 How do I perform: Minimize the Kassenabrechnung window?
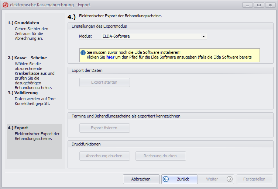(x=248, y=5)
